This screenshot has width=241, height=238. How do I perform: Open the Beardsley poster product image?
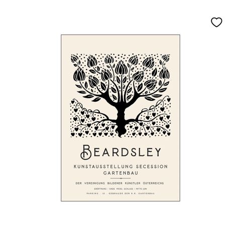point(120,118)
